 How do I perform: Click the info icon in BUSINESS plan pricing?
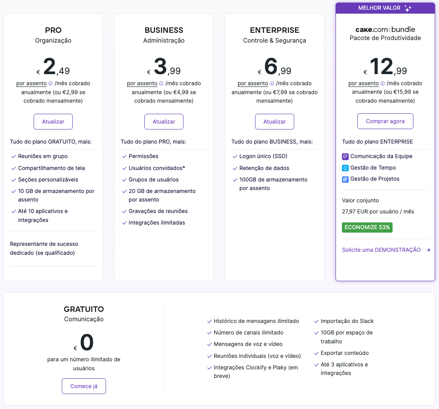[x=161, y=84]
